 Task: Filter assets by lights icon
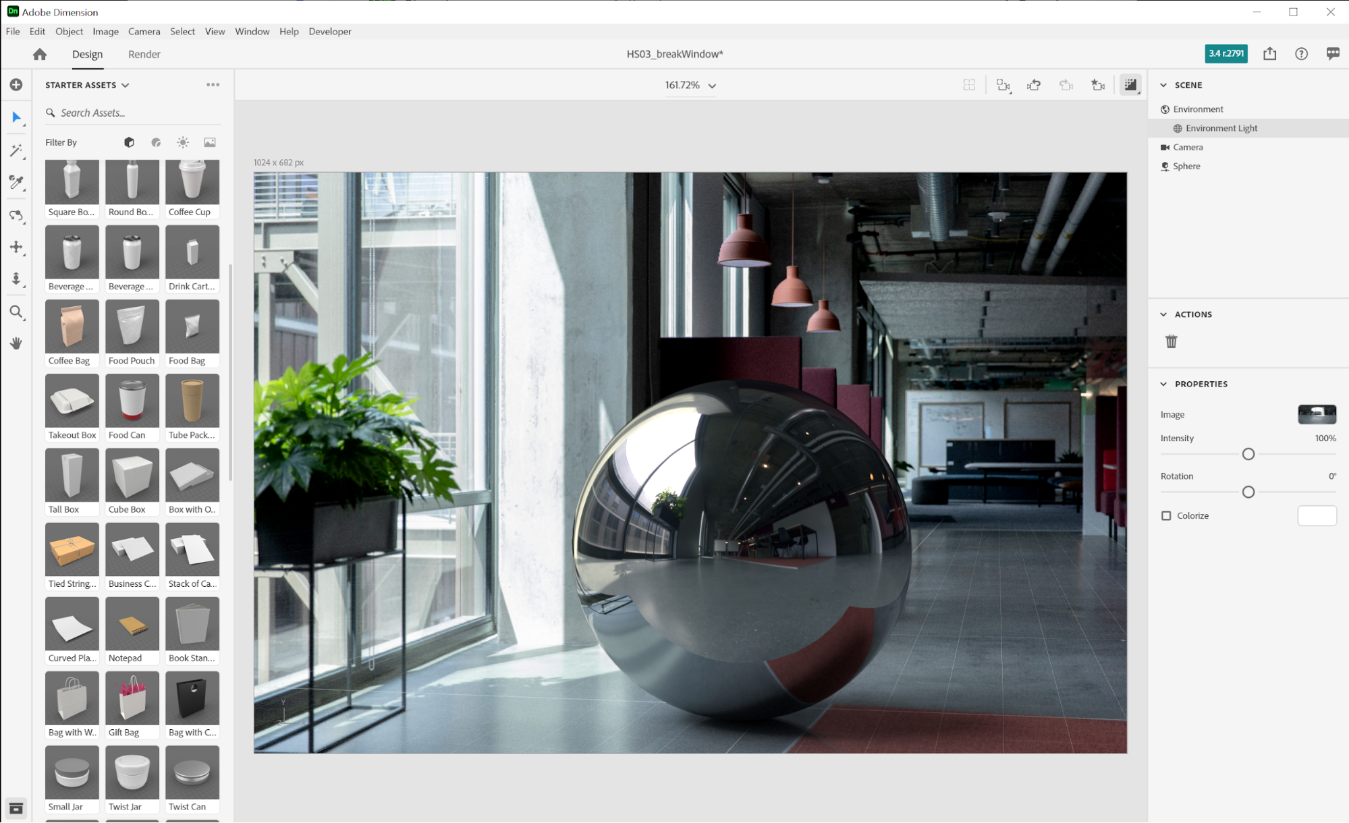pyautogui.click(x=183, y=142)
